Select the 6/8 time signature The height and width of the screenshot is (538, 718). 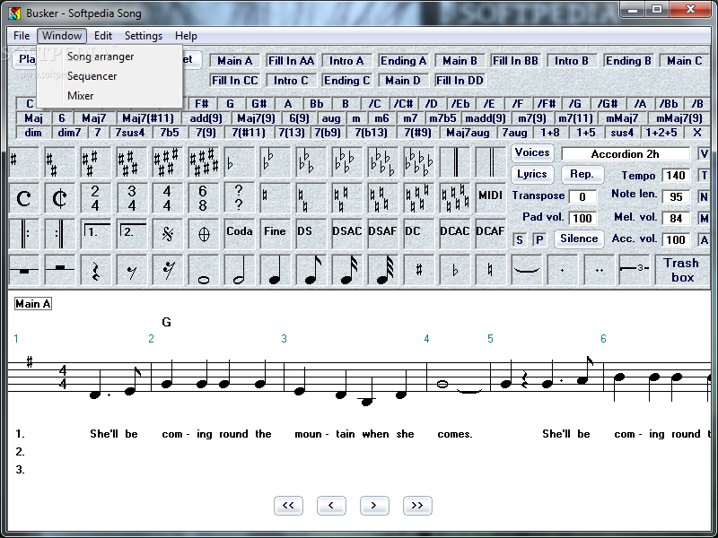[203, 197]
